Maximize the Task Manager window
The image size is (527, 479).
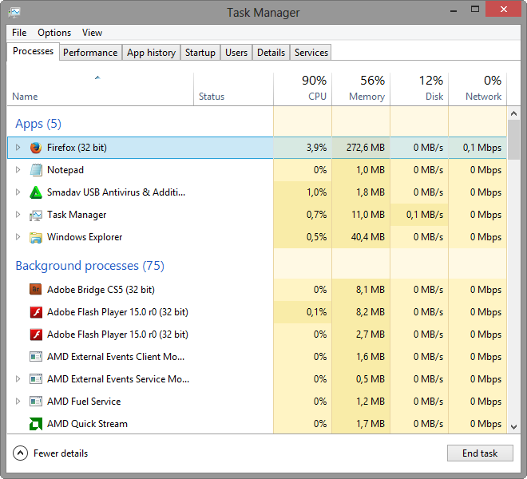coord(475,9)
